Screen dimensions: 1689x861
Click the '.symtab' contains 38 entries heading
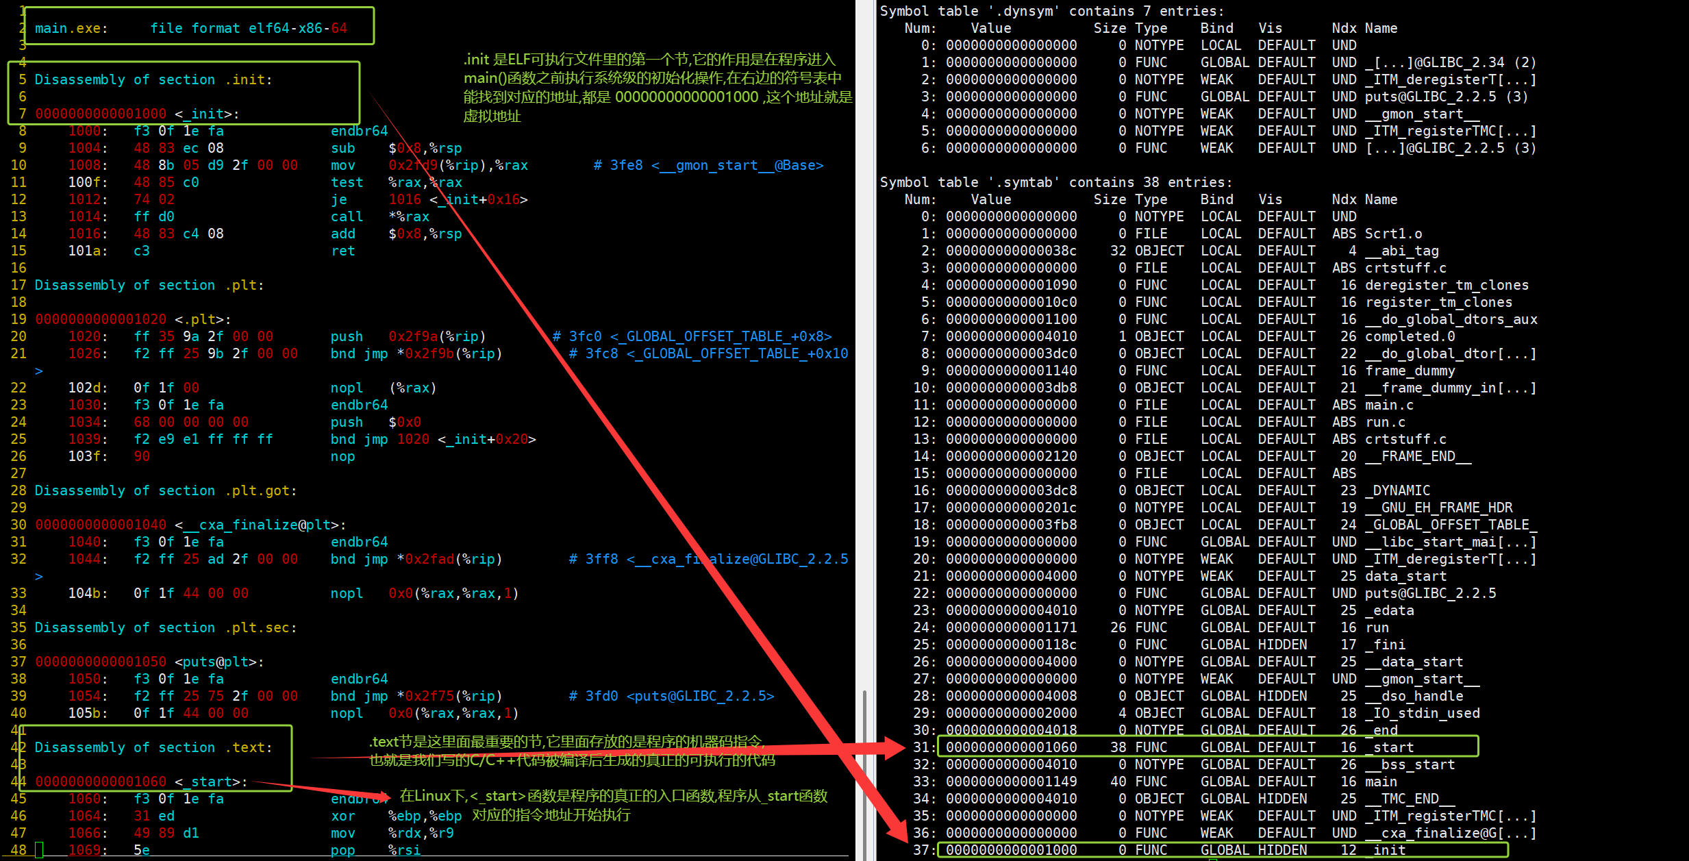1055,182
